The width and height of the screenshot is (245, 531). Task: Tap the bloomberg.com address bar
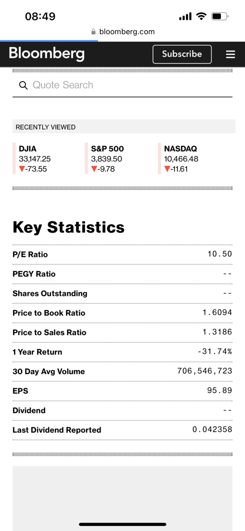tap(123, 32)
